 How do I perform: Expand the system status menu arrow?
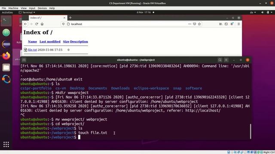click(272, 12)
